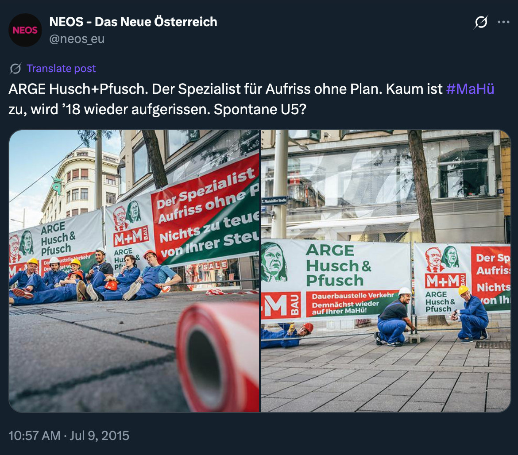Click the Grok icon beside Translate post
Screen dimensions: 518x455
click(x=15, y=69)
